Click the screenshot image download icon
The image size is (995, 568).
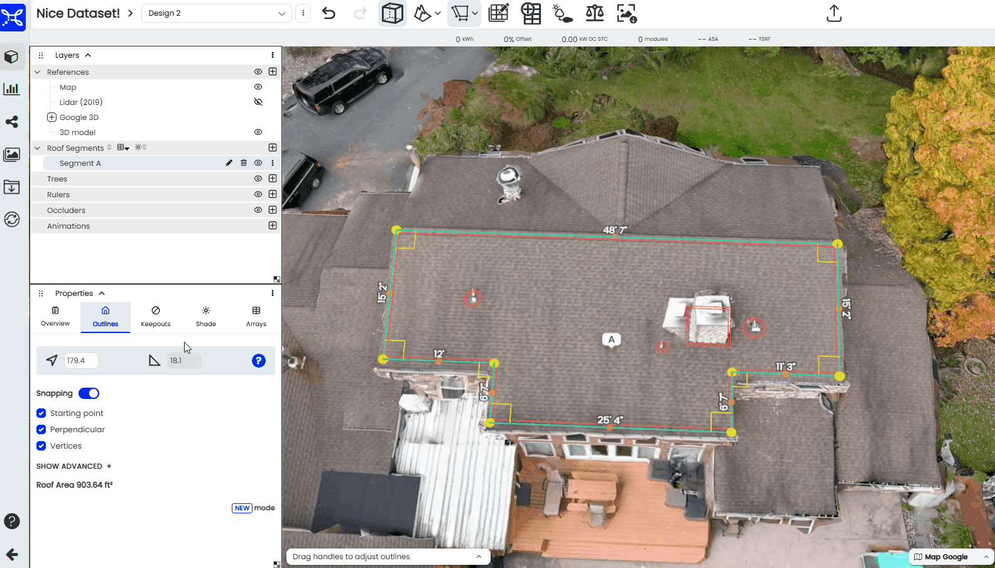click(x=626, y=13)
